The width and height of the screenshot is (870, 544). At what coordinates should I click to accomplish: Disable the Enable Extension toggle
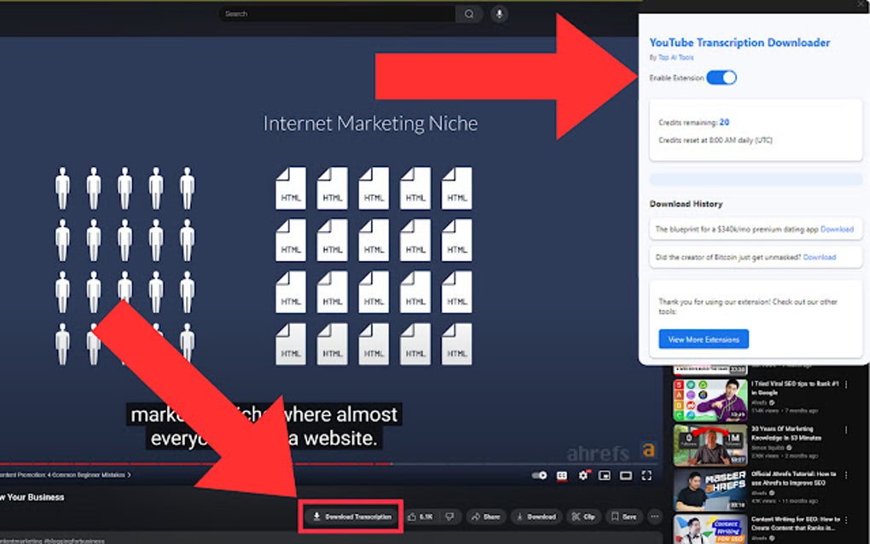click(x=721, y=77)
